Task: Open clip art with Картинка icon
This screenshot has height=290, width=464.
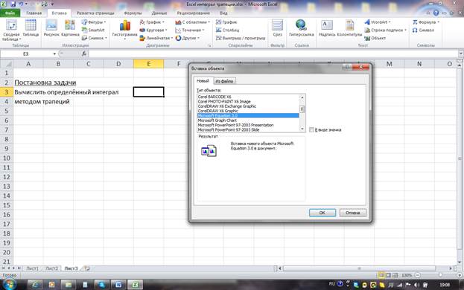Action: click(x=70, y=28)
